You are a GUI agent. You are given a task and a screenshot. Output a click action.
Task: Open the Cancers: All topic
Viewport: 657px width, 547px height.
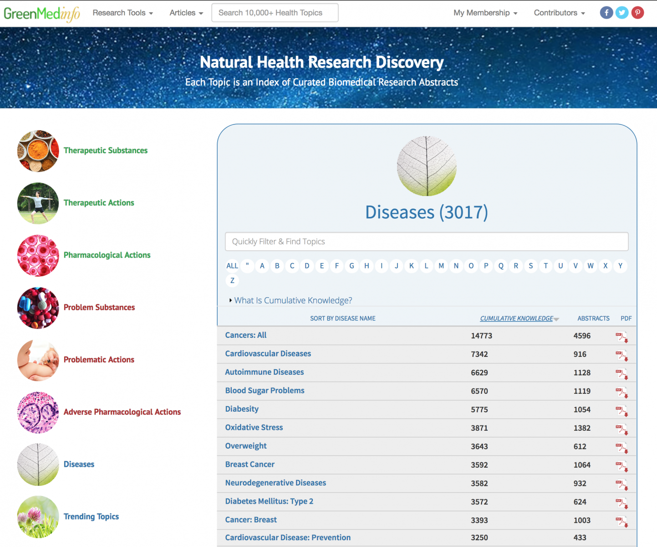coord(246,335)
